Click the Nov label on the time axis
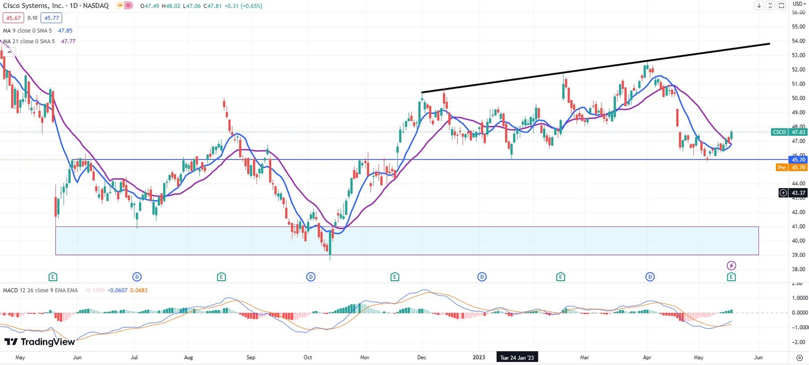The height and width of the screenshot is (365, 809). tap(364, 357)
